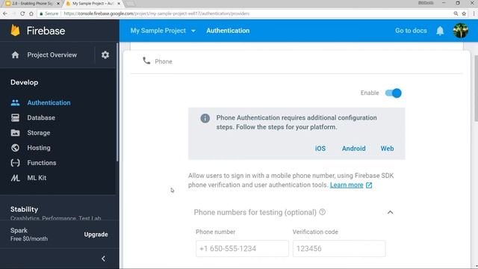This screenshot has height=269, width=478.
Task: Click the secure padlock icon
Action: coord(41,13)
